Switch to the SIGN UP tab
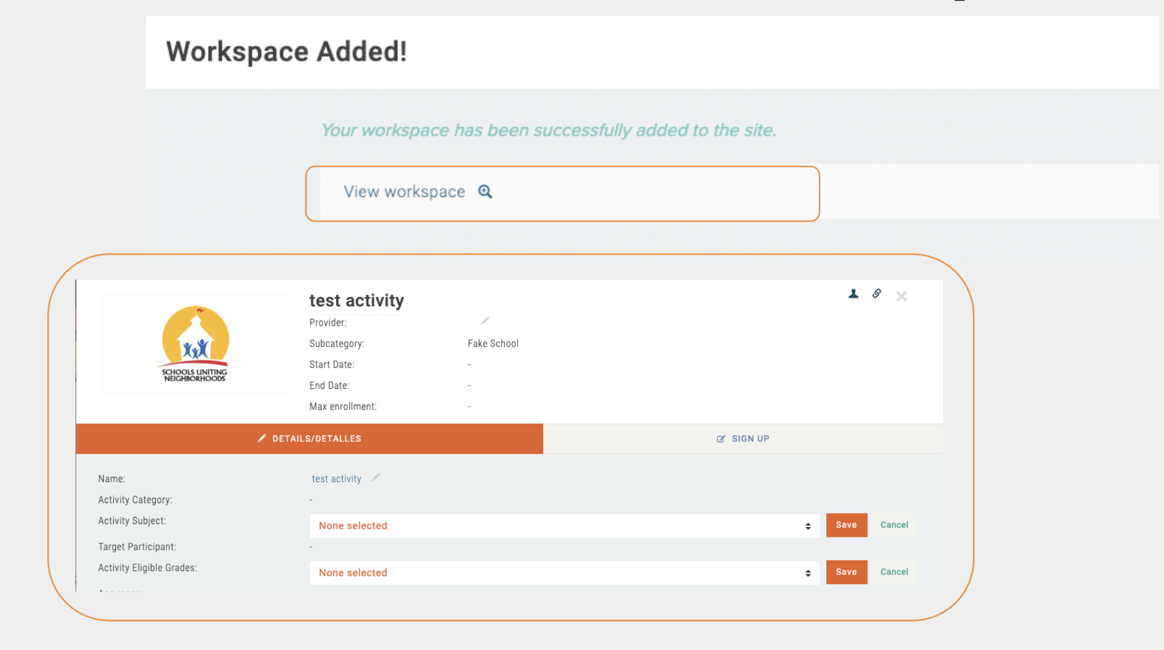This screenshot has height=650, width=1164. click(743, 439)
